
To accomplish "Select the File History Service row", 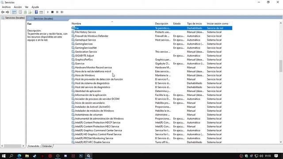I will [x=152, y=32].
